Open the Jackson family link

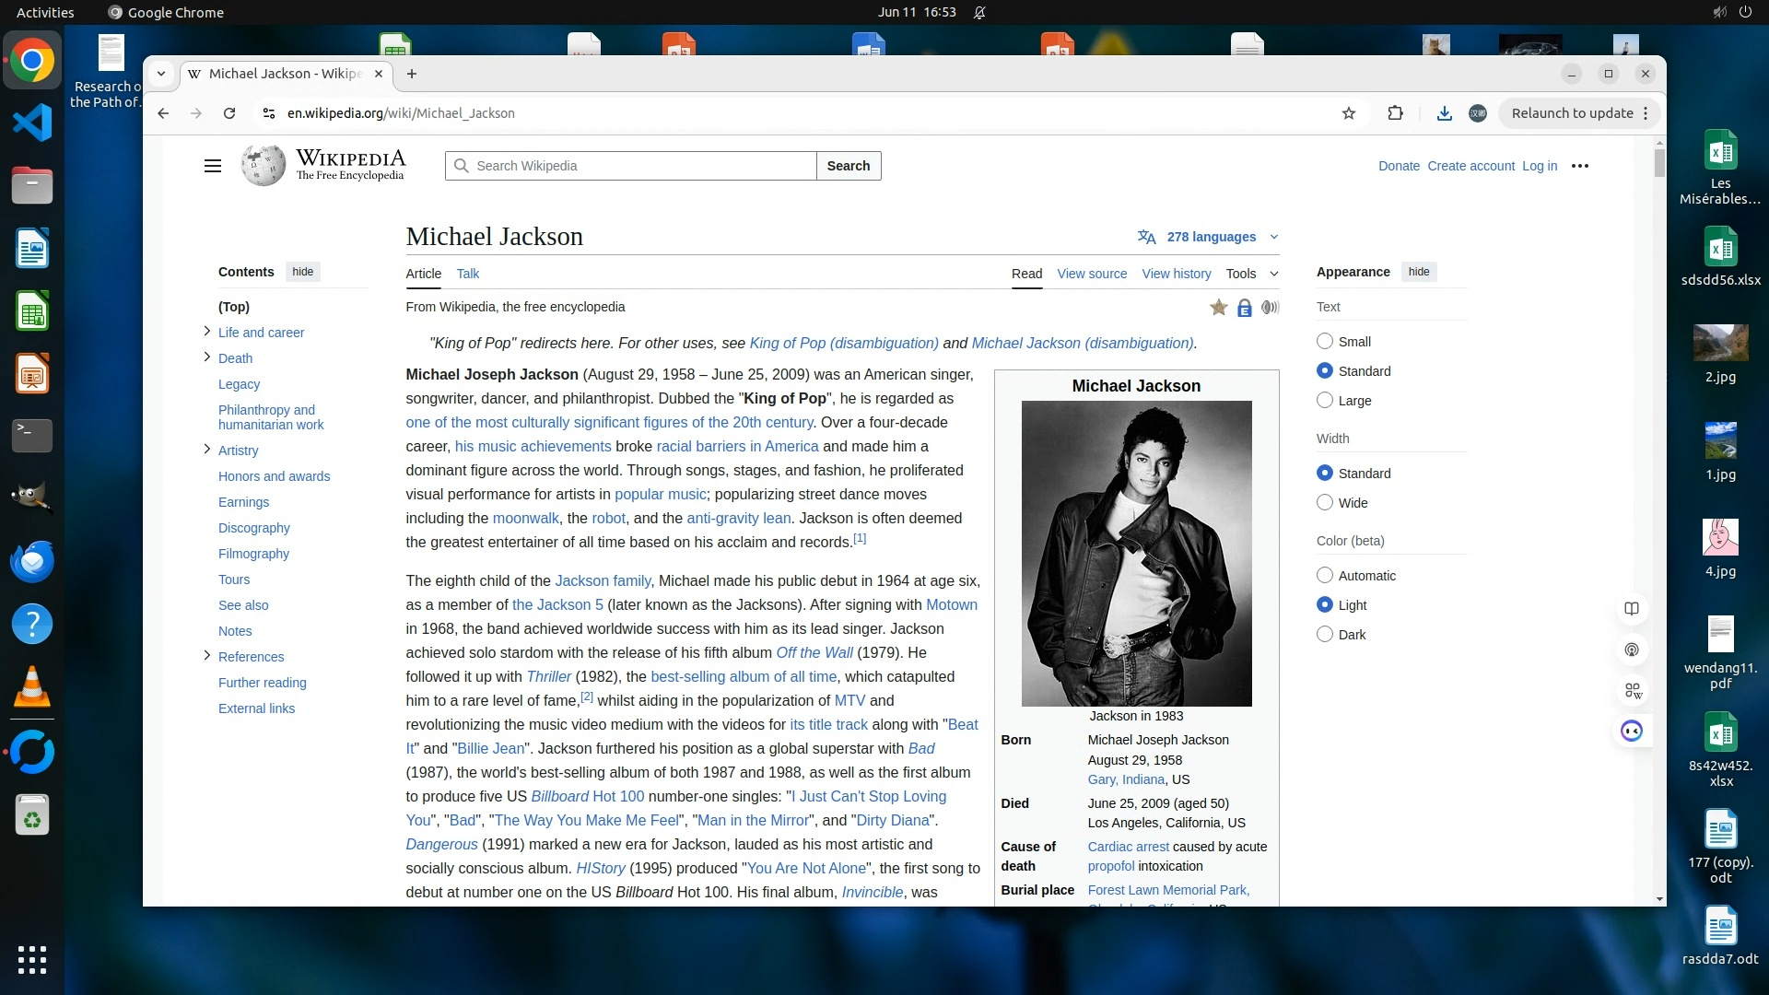click(603, 581)
